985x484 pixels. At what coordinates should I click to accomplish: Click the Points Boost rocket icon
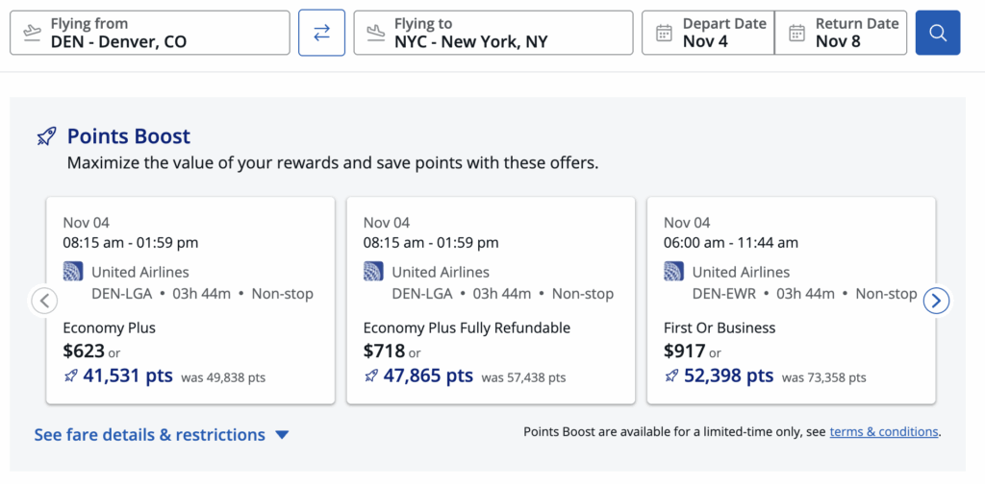46,136
